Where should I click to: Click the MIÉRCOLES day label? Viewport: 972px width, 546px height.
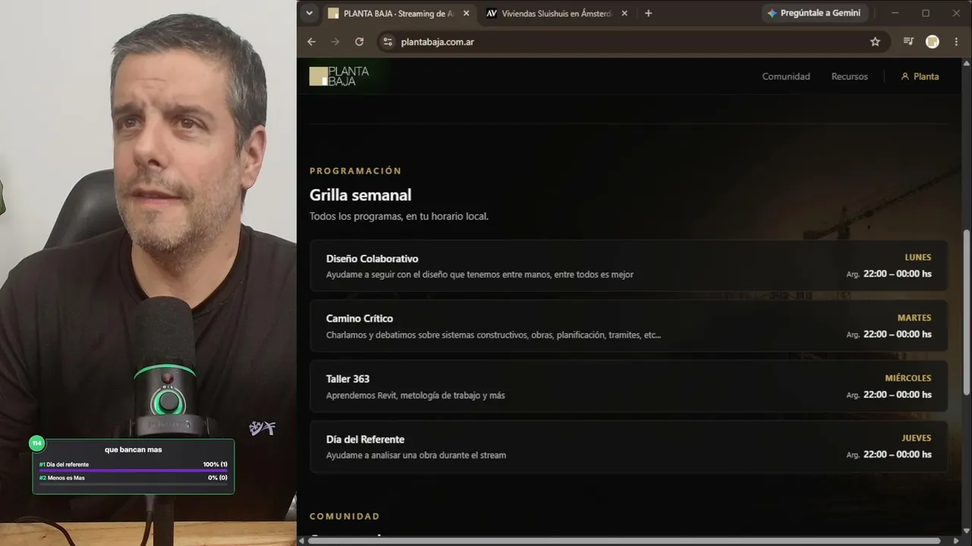pos(908,378)
